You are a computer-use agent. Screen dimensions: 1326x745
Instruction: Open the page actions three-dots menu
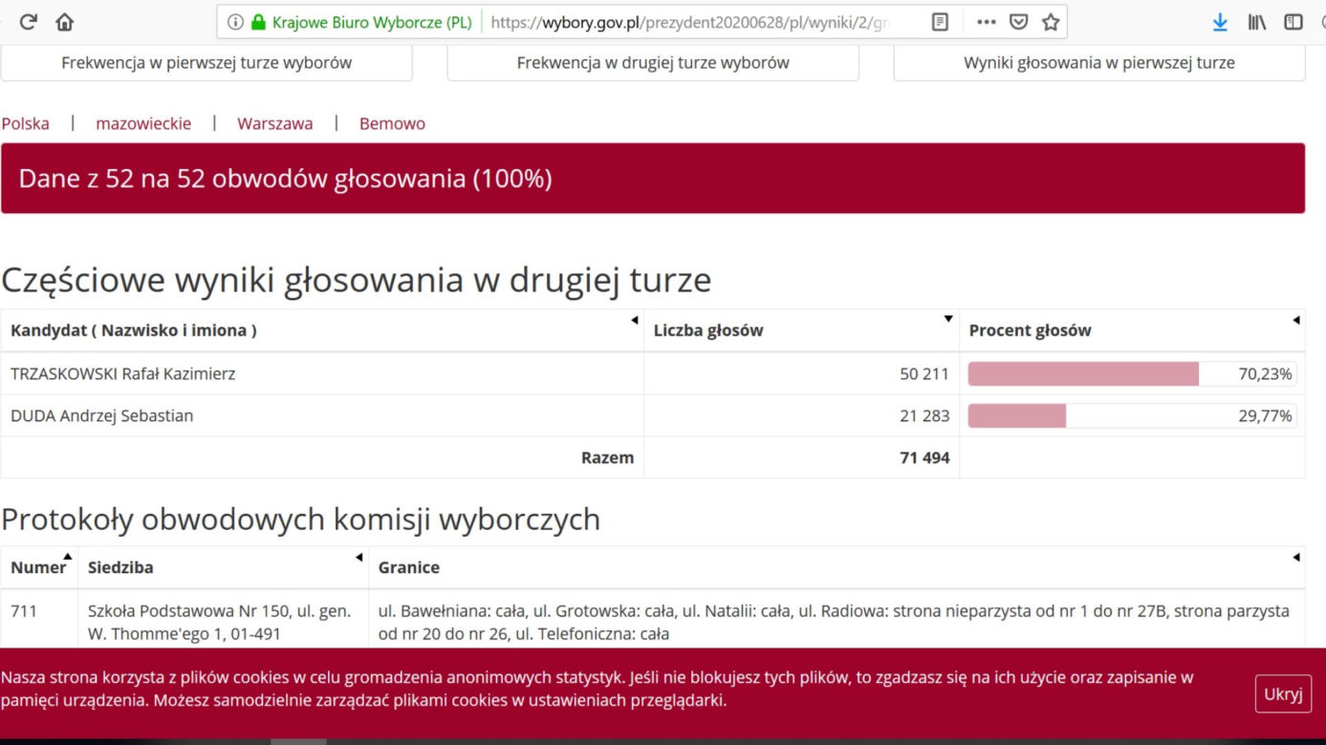click(x=987, y=22)
